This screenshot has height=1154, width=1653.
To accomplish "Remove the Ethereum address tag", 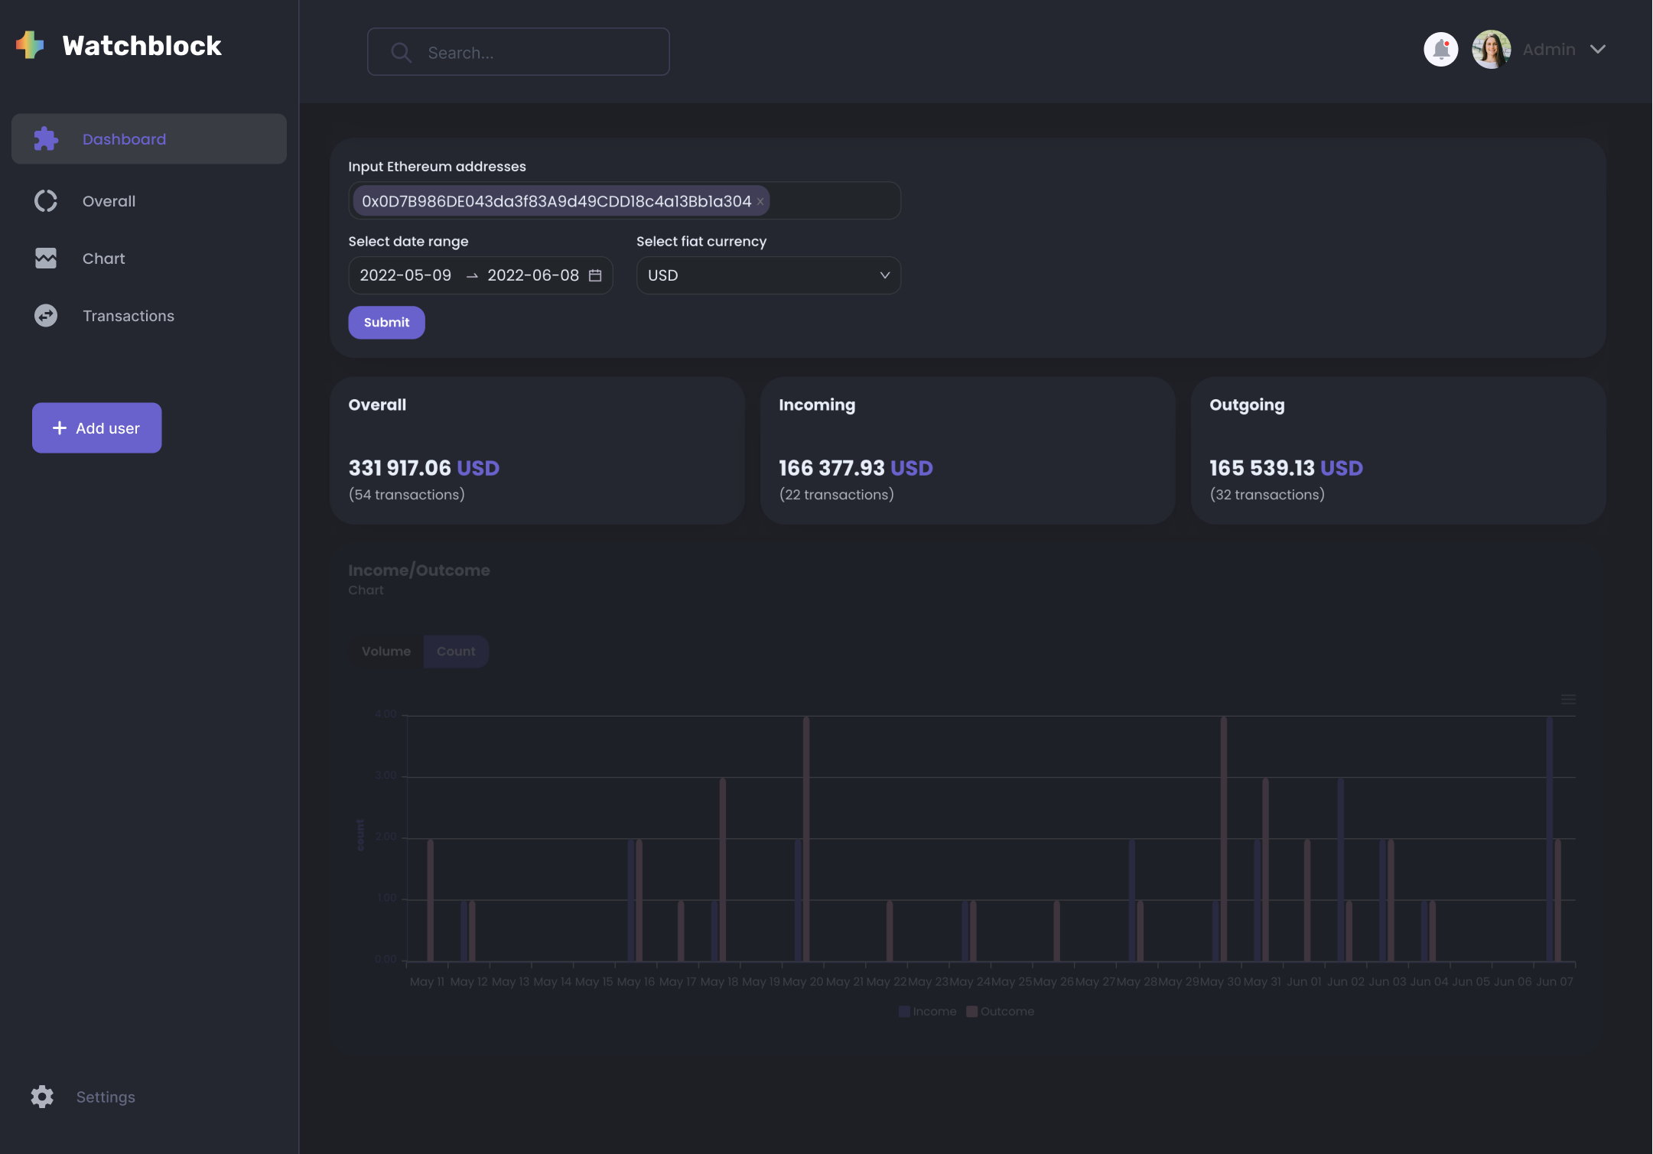I will click(x=760, y=202).
